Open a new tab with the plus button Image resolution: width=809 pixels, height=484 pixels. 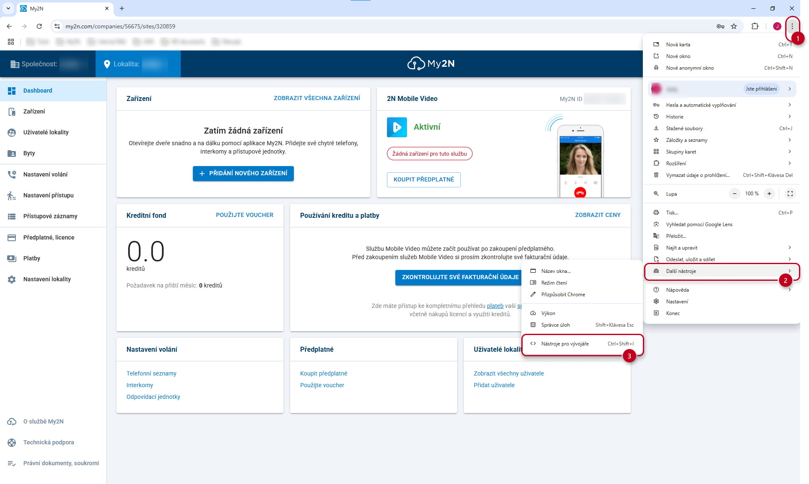(122, 8)
